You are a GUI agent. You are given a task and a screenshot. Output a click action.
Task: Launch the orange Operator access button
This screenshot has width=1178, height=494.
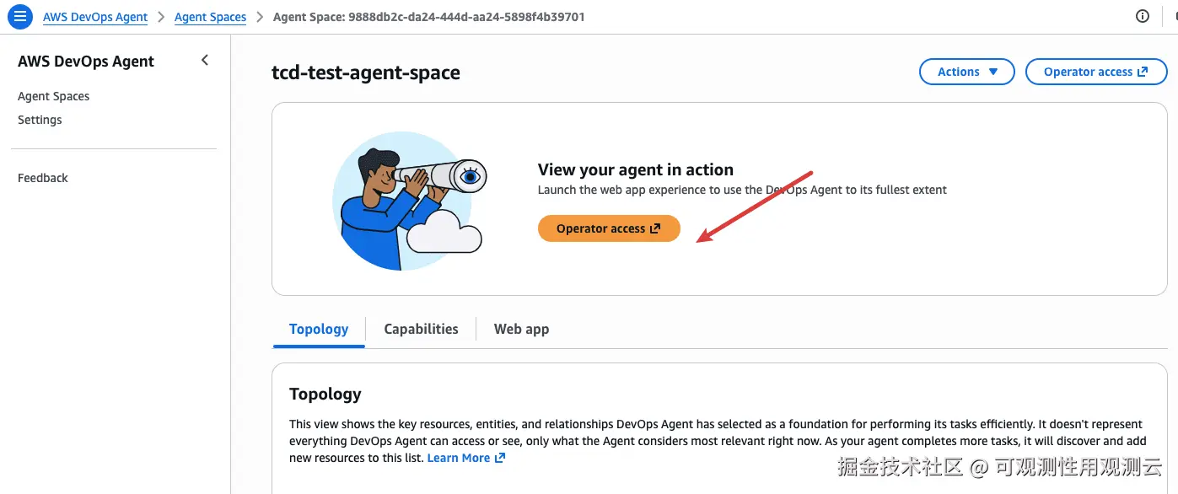(608, 228)
